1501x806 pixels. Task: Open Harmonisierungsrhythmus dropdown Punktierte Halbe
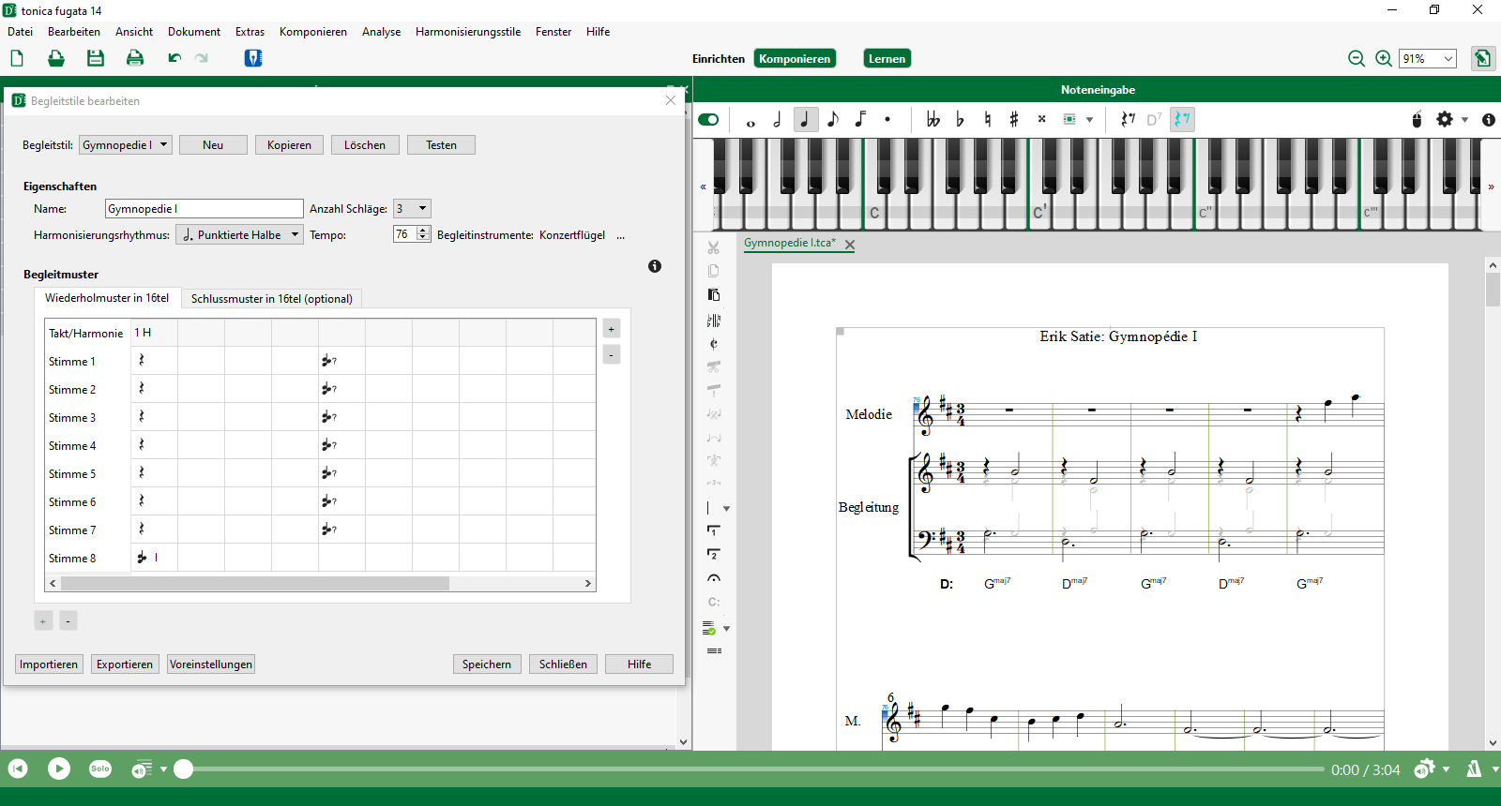click(239, 235)
